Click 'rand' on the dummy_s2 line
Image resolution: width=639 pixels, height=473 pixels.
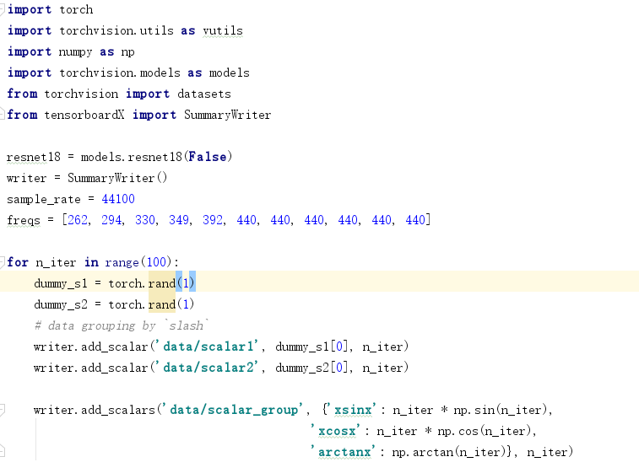(162, 304)
